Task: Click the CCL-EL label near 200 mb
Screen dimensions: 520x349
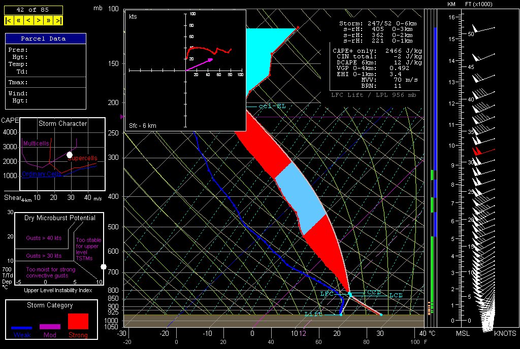Action: pos(272,107)
